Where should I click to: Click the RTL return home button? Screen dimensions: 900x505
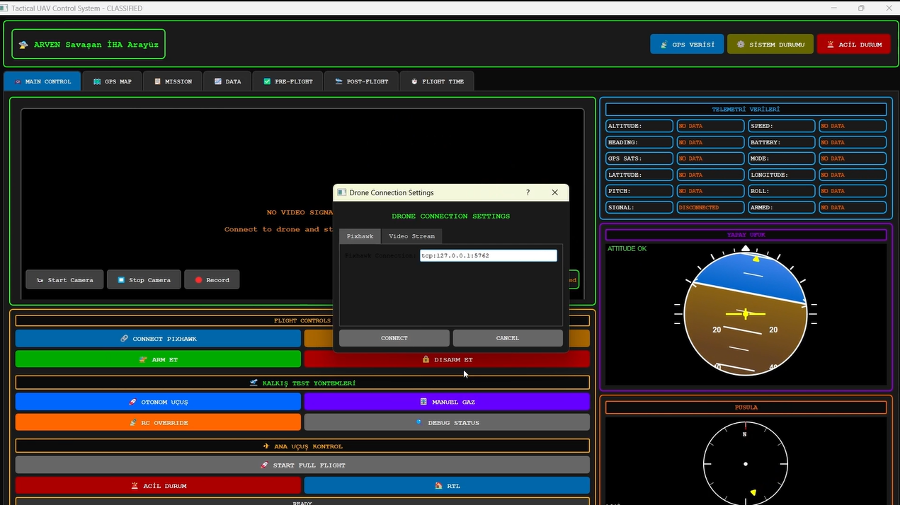(x=447, y=486)
